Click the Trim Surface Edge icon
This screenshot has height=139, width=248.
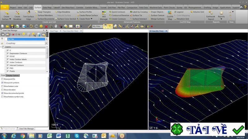click(x=29, y=13)
